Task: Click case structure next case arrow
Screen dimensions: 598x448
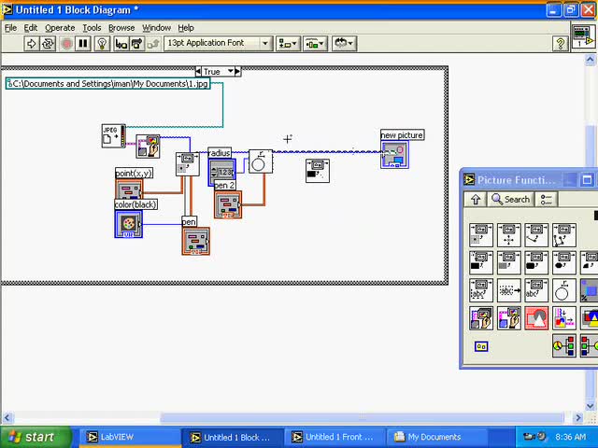Action: [x=237, y=71]
